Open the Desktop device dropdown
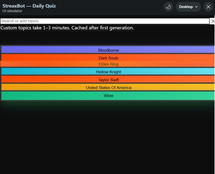 [x=189, y=7]
